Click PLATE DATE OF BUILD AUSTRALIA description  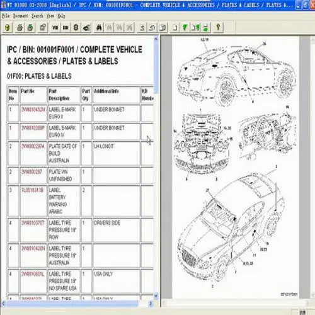[63, 153]
